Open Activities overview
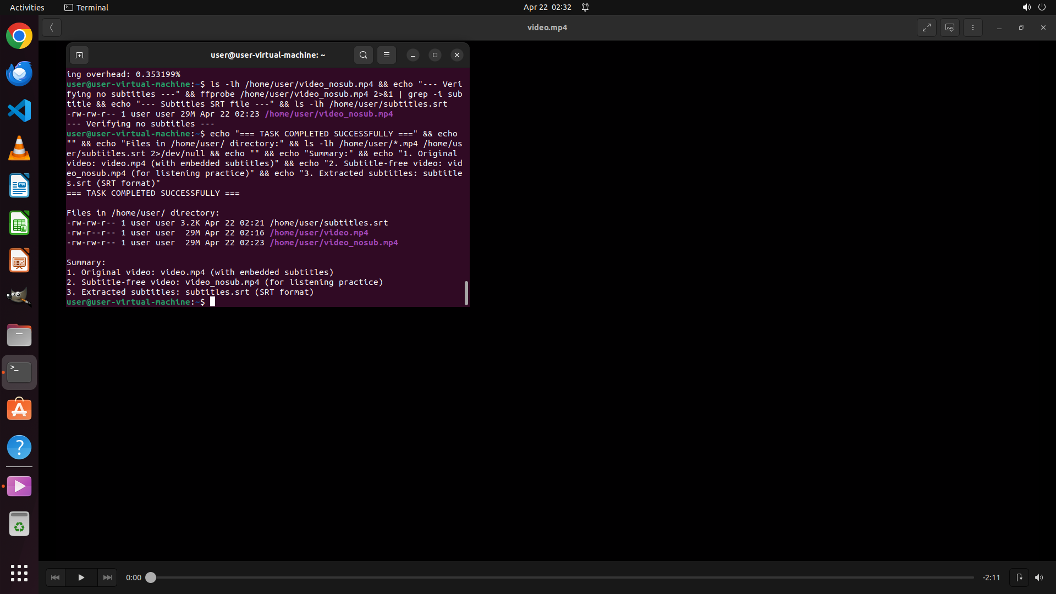This screenshot has width=1056, height=594. [27, 7]
